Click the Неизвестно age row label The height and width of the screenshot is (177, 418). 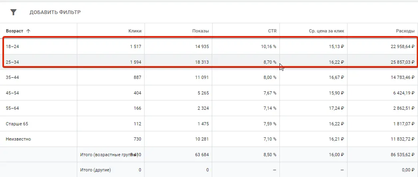18,139
